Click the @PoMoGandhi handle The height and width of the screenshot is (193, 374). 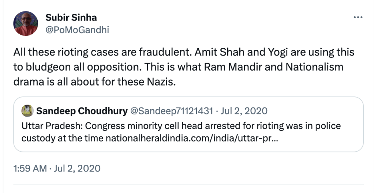pyautogui.click(x=77, y=30)
